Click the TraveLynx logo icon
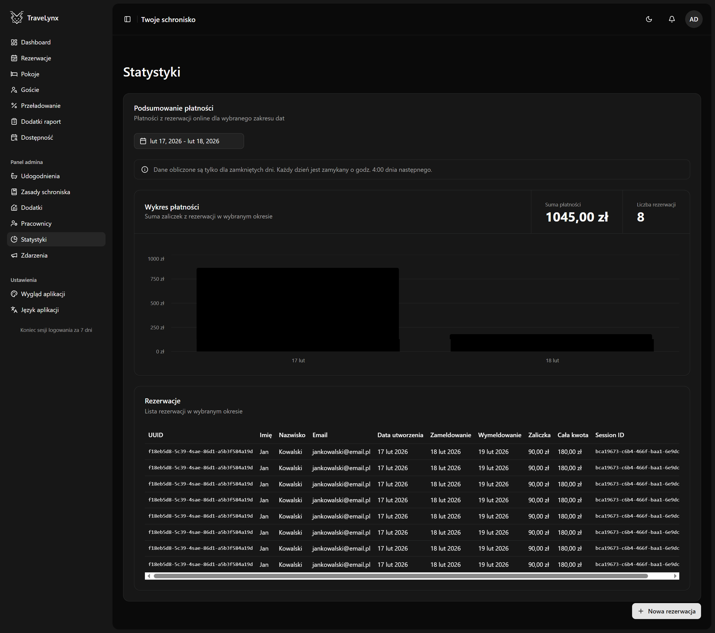The width and height of the screenshot is (715, 633). point(16,18)
